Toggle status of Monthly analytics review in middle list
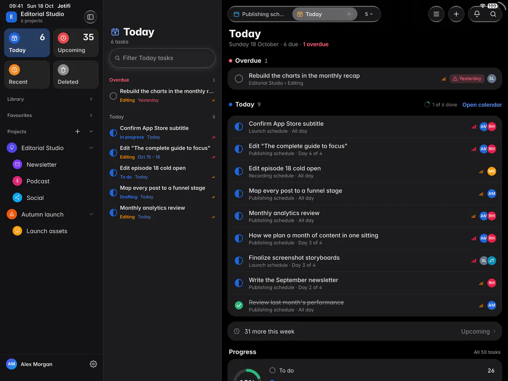Screen dimensions: 508x381 coord(113,213)
